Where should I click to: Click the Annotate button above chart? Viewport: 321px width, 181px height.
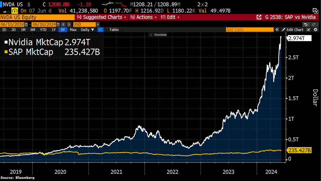(x=158, y=35)
